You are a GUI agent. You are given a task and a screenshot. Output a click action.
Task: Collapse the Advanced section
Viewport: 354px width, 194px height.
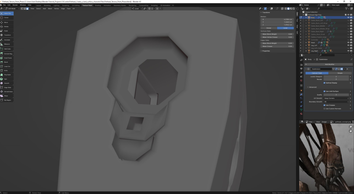pos(313,87)
